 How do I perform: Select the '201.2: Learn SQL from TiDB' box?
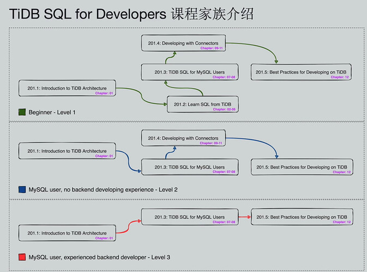click(203, 104)
